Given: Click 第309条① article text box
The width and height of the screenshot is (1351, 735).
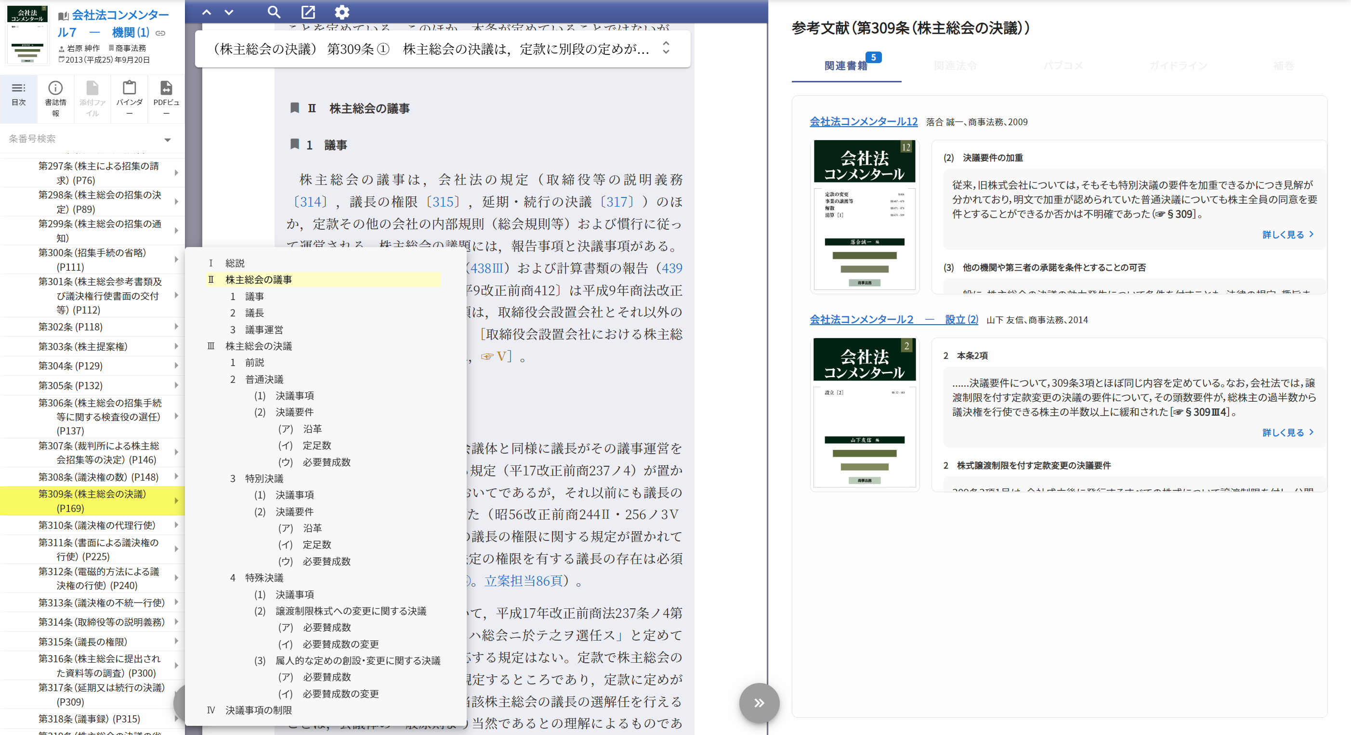Looking at the screenshot, I should click(x=443, y=49).
